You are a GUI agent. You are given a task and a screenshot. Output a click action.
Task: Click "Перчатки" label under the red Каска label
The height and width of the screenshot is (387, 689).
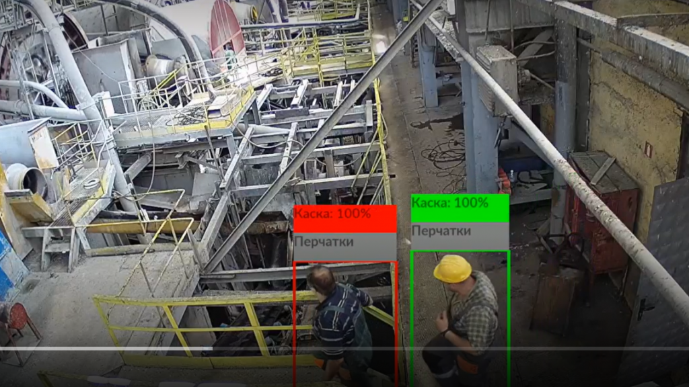pyautogui.click(x=345, y=247)
